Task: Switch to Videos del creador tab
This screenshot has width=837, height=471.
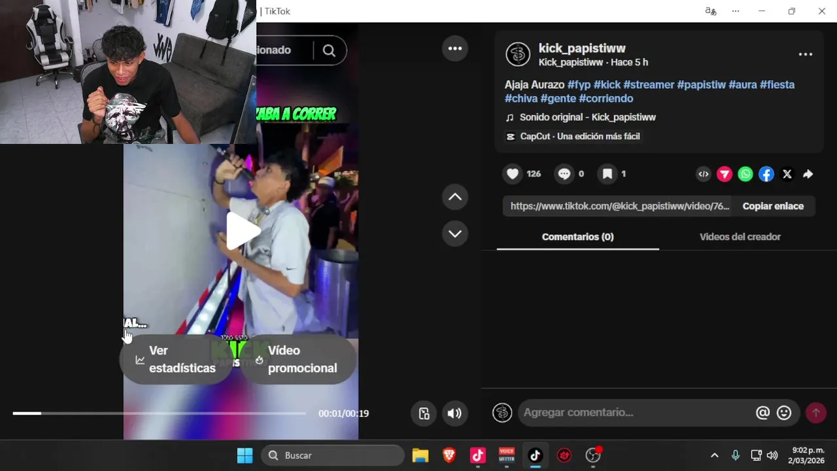Action: (x=740, y=237)
